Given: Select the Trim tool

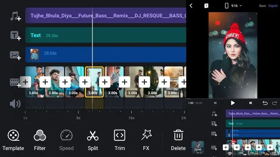Looking at the screenshot, I should point(120,140).
